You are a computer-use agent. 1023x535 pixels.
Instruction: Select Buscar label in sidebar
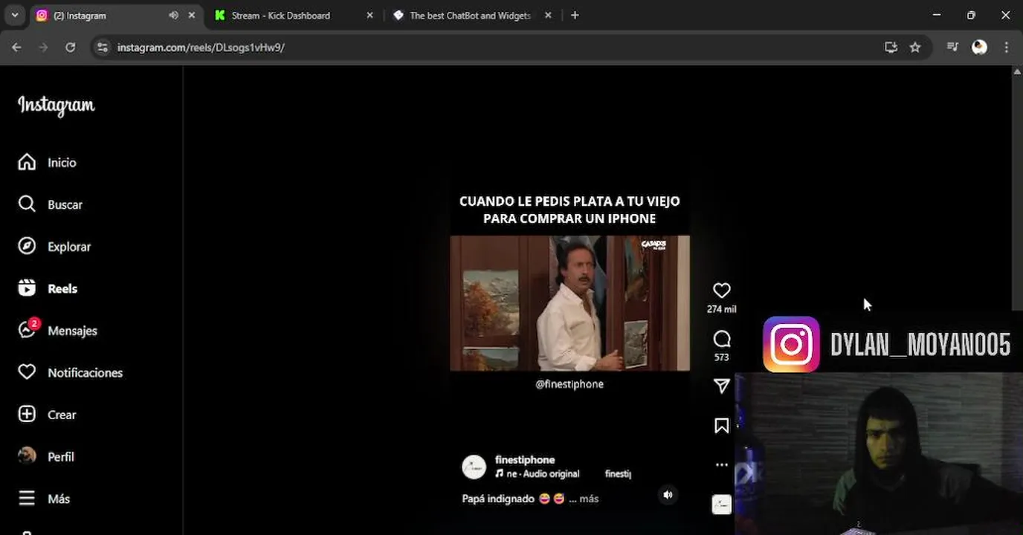coord(65,205)
